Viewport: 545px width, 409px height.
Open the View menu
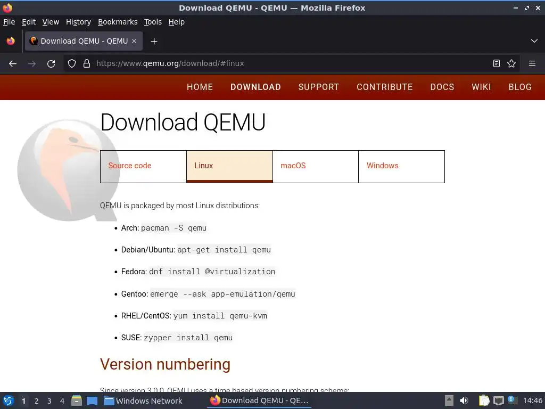(x=51, y=22)
